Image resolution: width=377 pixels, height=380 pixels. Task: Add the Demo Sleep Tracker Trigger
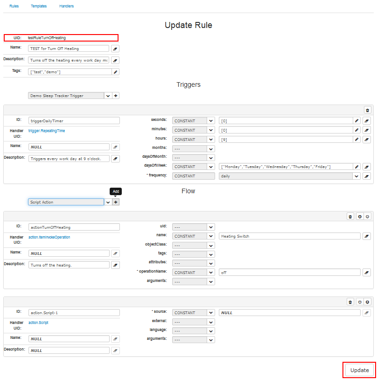116,96
